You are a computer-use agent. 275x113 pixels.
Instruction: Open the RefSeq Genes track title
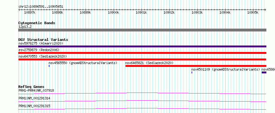pos(31,87)
